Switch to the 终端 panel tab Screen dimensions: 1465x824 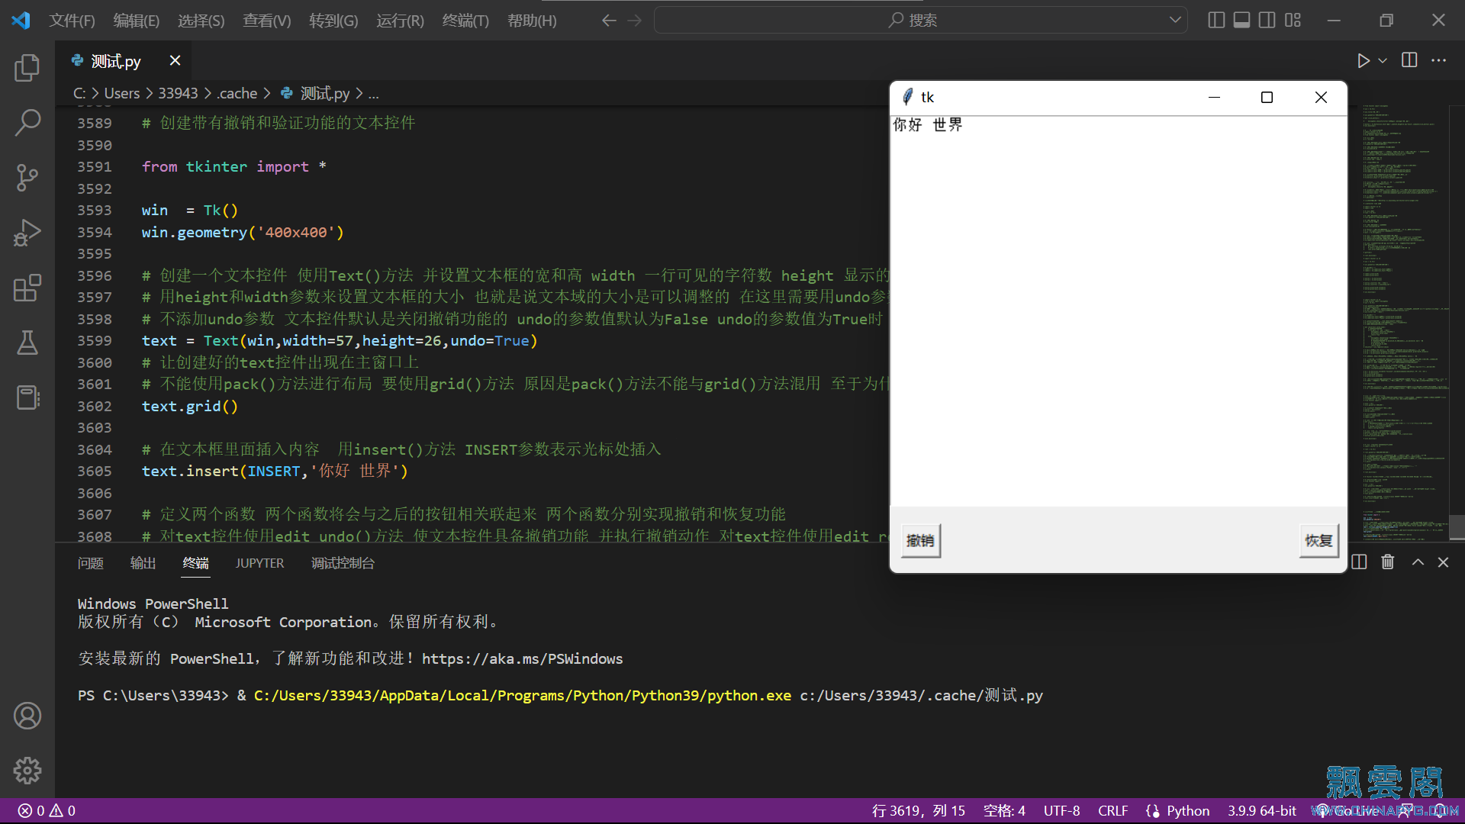click(195, 563)
